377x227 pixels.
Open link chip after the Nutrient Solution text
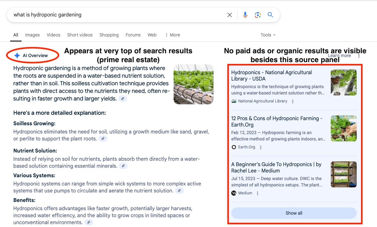(123, 166)
